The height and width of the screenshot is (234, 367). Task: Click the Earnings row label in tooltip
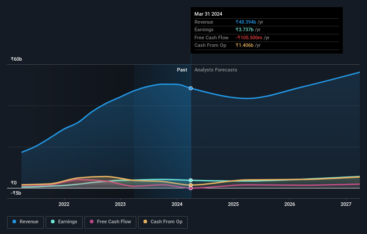[204, 29]
